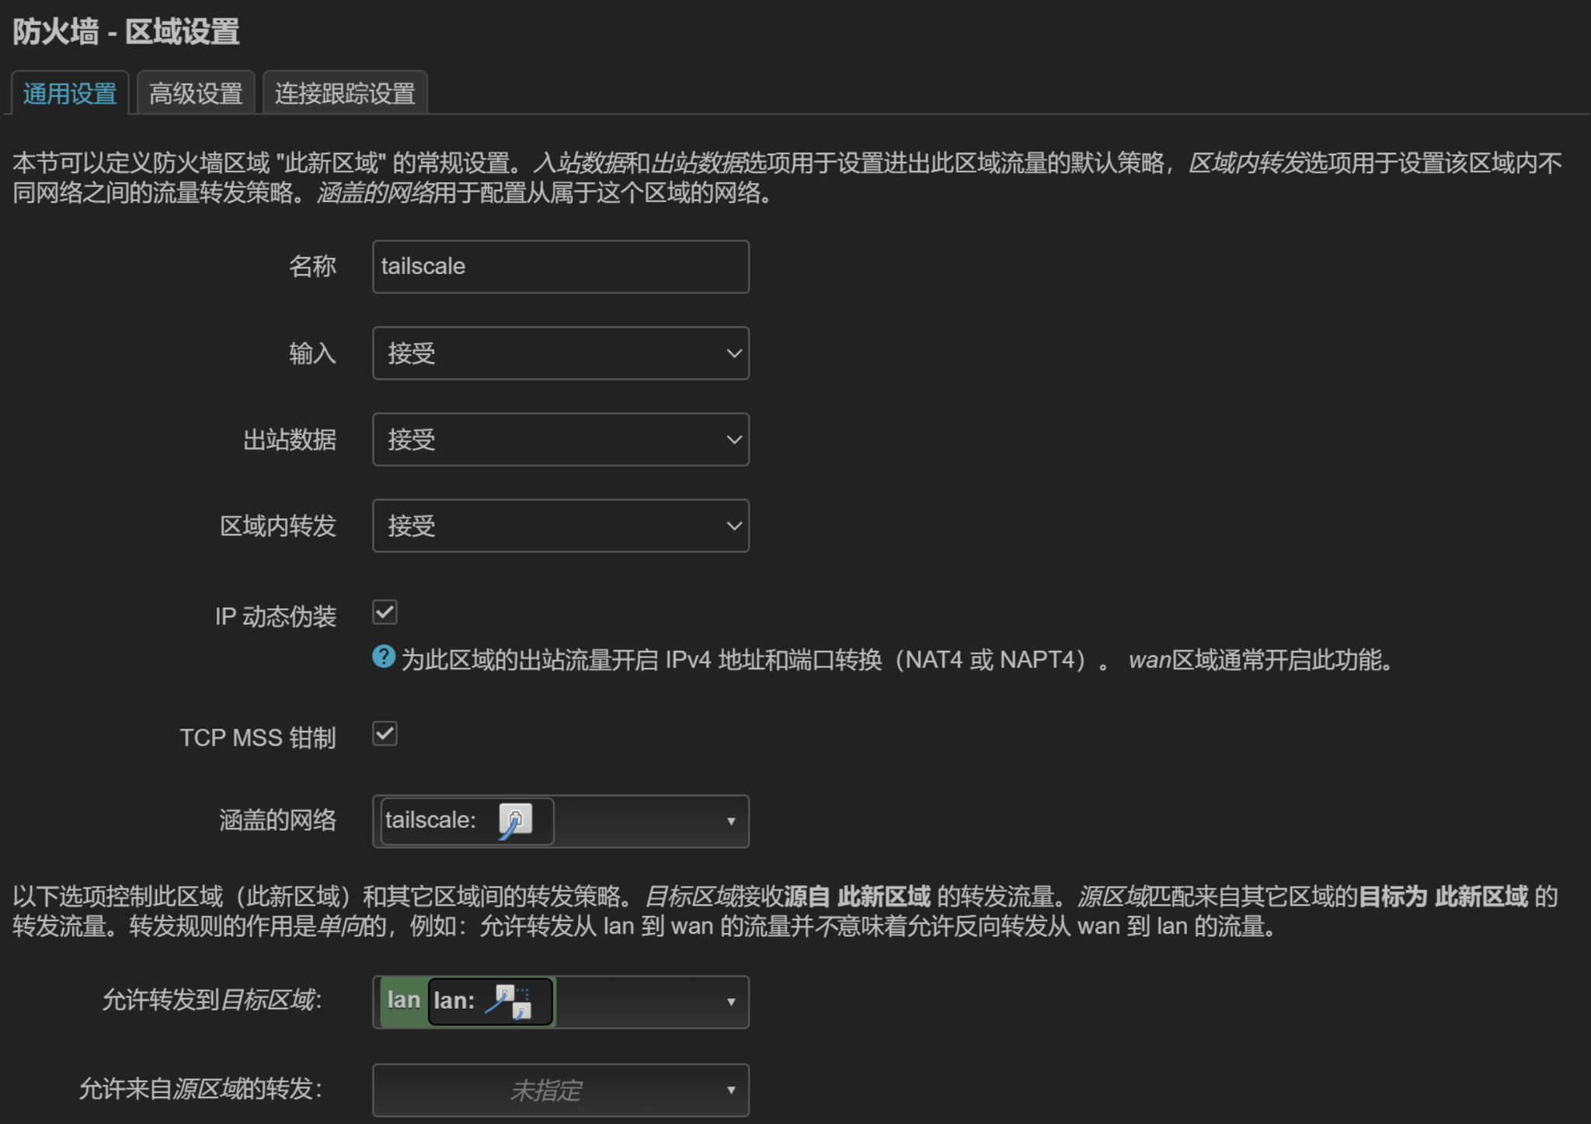Open the 通用设置 tab
Image resolution: width=1591 pixels, height=1124 pixels.
tap(70, 93)
